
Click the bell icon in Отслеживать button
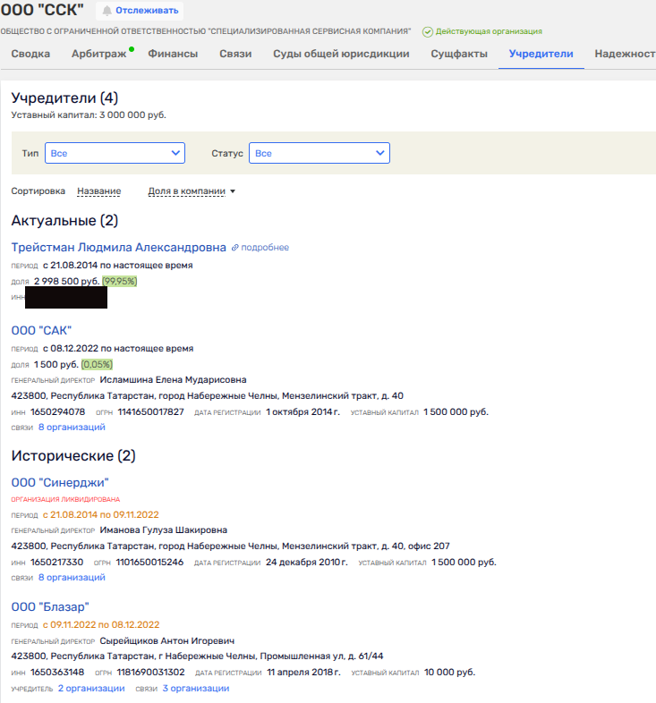coord(107,11)
